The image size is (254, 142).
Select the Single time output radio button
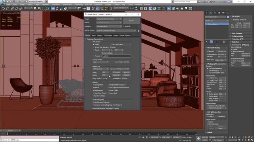click(94, 45)
